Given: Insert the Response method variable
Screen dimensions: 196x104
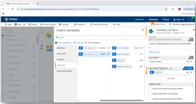Looking at the screenshot, I should click(122, 66).
